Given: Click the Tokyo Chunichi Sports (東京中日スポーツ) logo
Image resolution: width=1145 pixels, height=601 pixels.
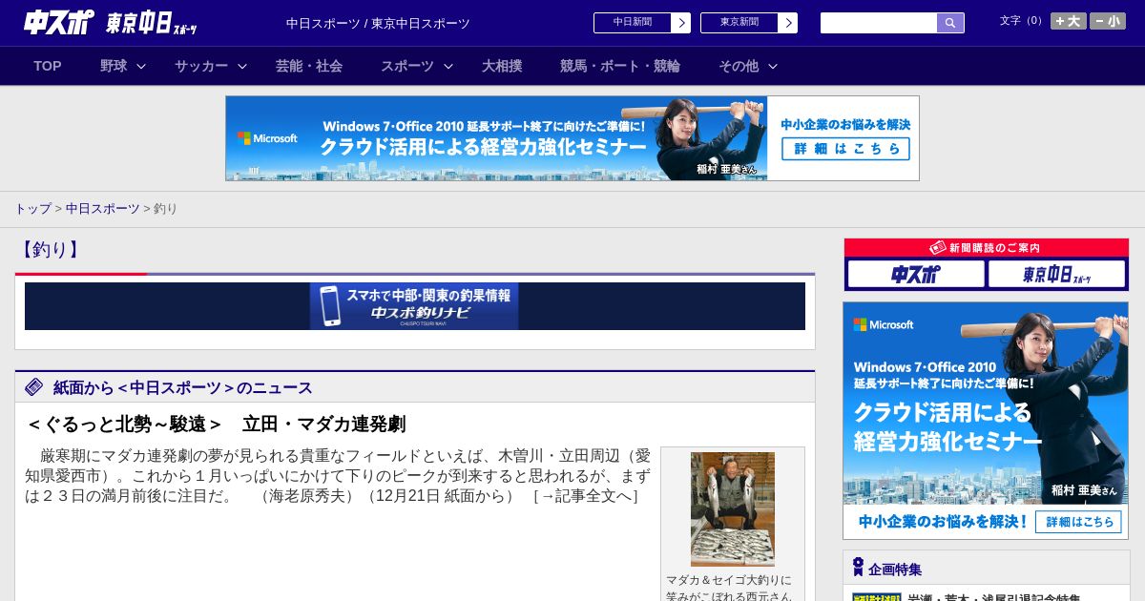Looking at the screenshot, I should coord(152,23).
